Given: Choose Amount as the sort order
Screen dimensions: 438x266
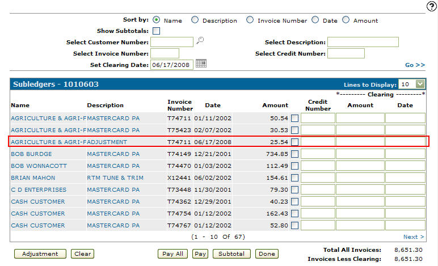Looking at the screenshot, I should point(346,20).
